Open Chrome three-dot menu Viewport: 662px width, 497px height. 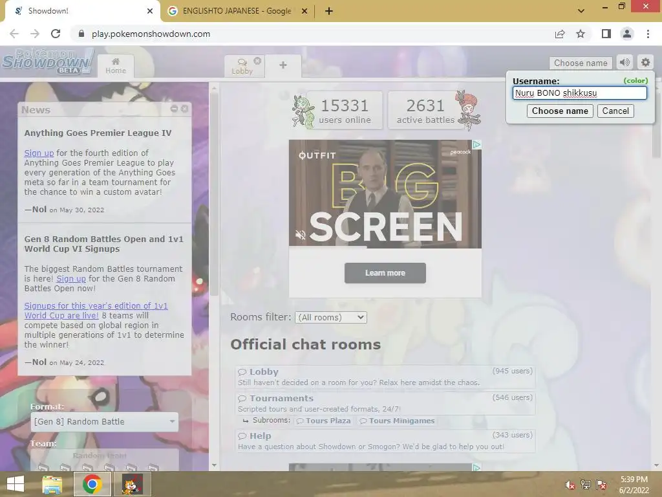tap(648, 34)
